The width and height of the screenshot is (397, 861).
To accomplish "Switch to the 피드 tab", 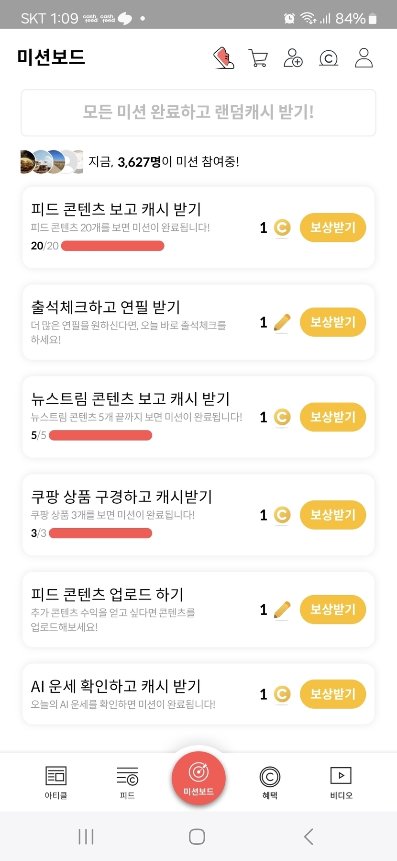I will [127, 782].
